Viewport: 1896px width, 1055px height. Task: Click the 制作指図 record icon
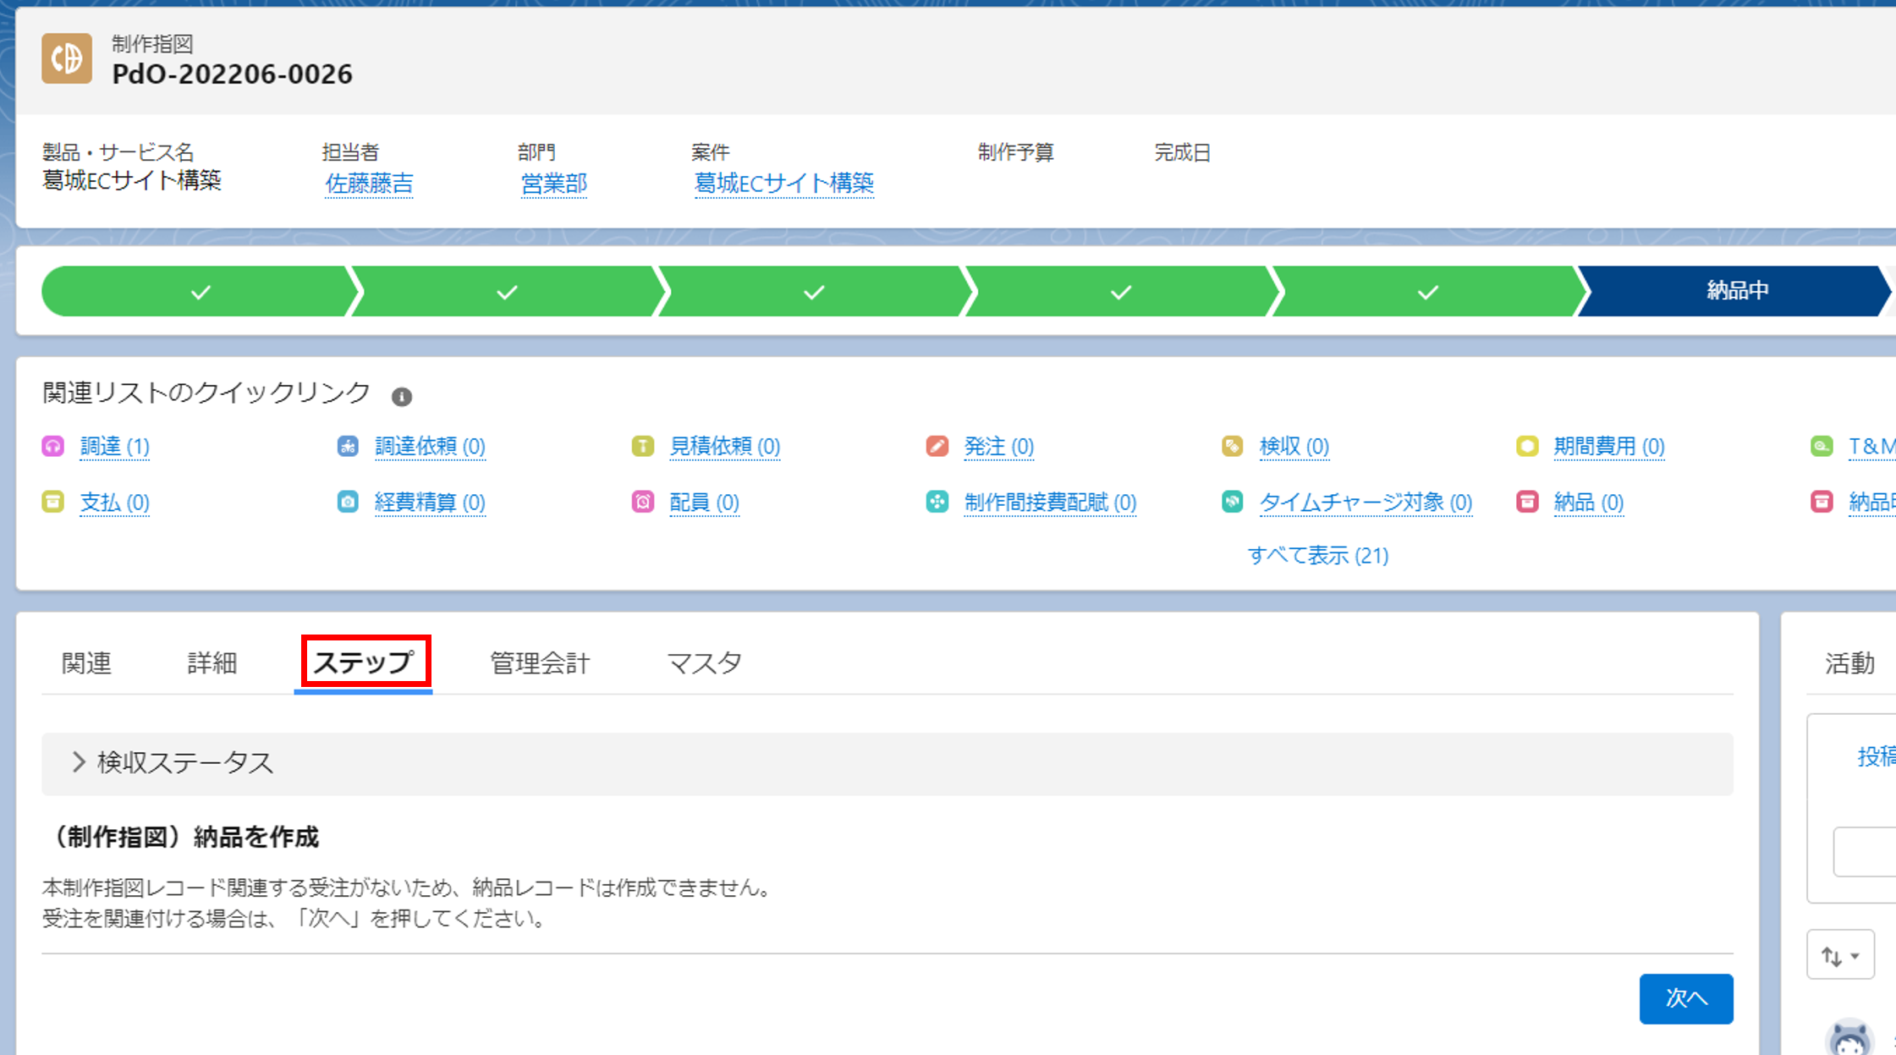pos(67,58)
